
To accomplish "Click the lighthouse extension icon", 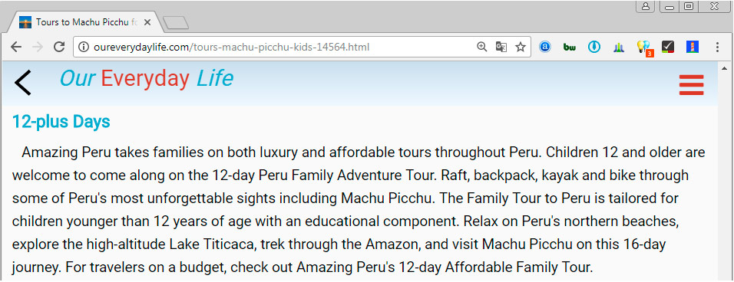I will [x=693, y=47].
